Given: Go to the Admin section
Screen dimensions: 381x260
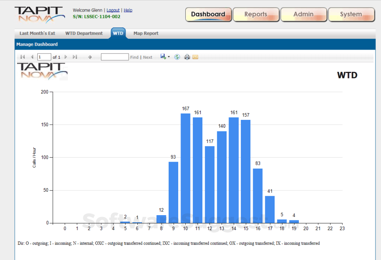Looking at the screenshot, I should 304,15.
